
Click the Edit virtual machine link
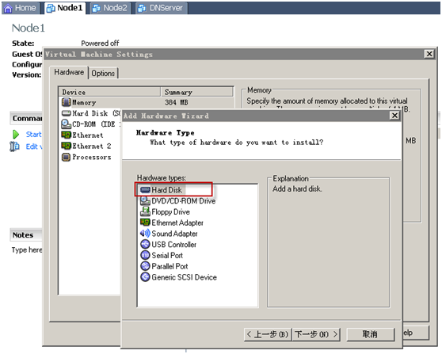point(34,147)
